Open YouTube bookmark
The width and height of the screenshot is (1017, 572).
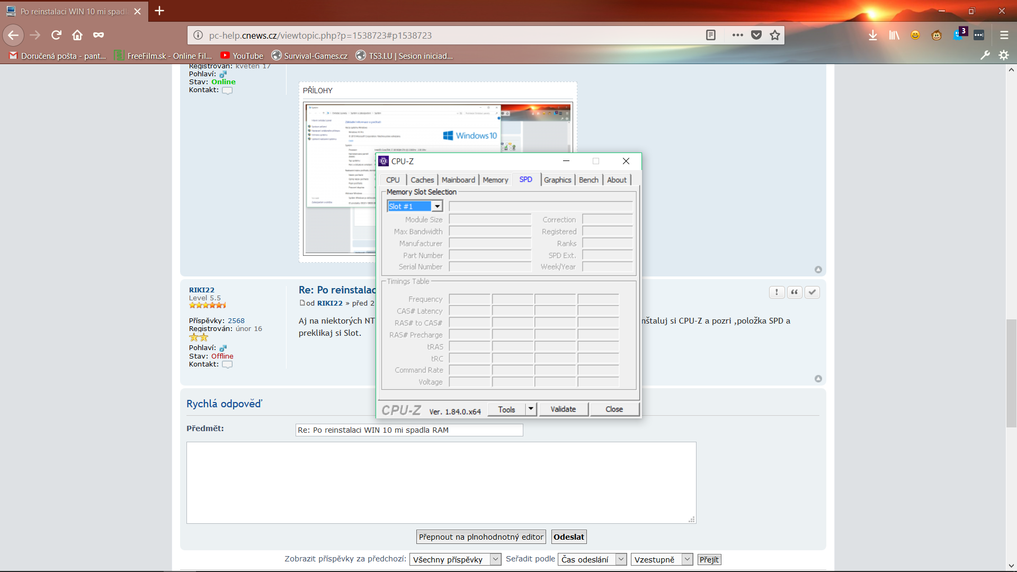[242, 56]
